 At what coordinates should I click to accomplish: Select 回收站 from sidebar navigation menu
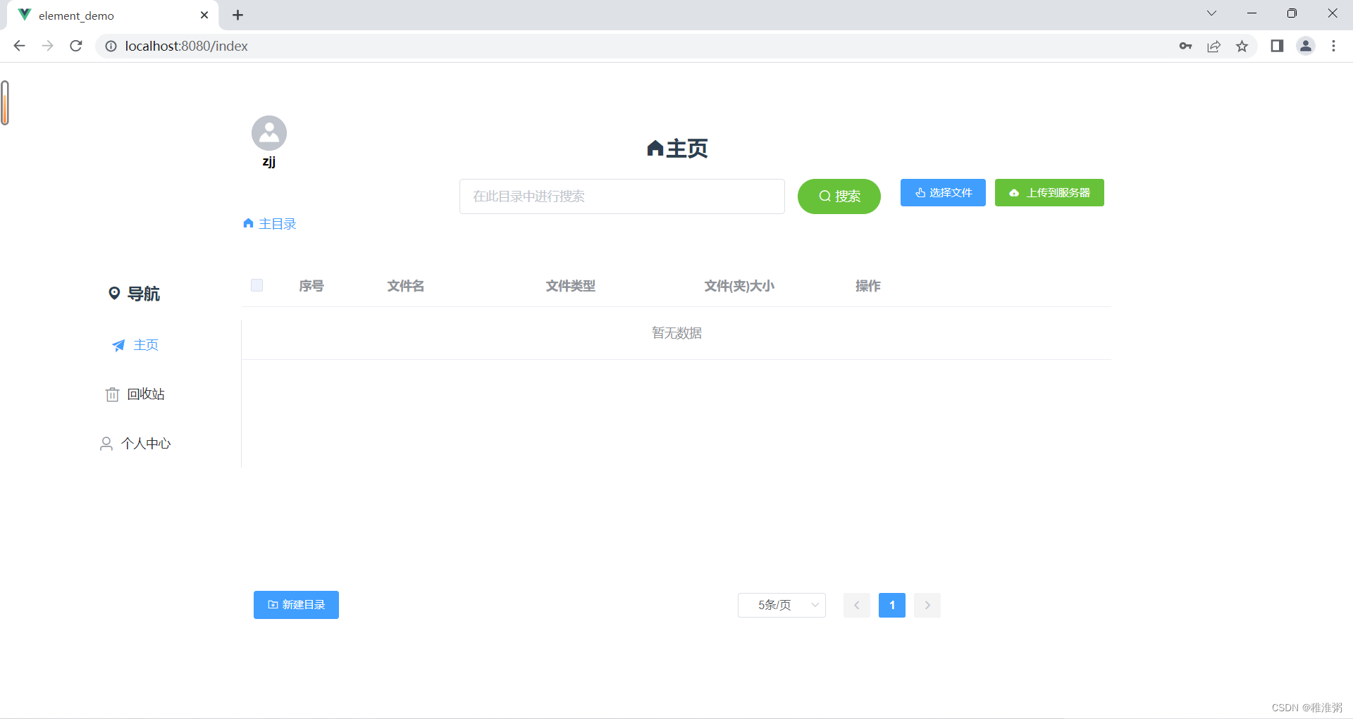coord(146,394)
